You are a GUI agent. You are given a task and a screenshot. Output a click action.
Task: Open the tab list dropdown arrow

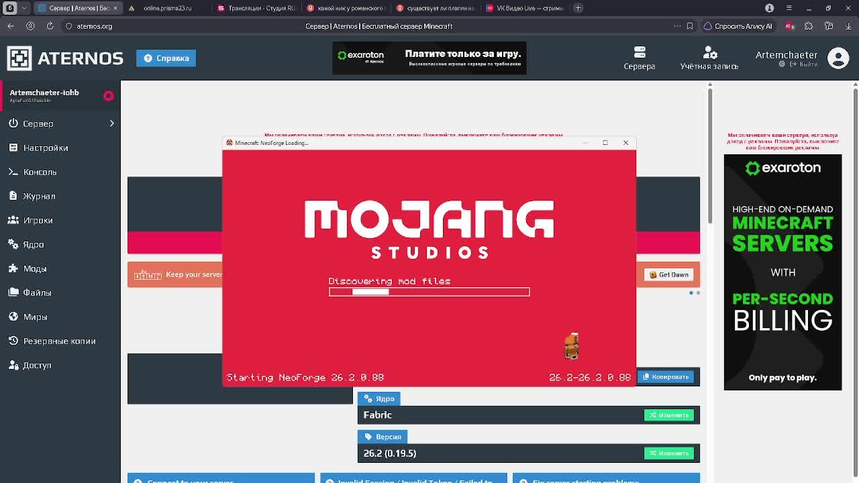[x=25, y=8]
